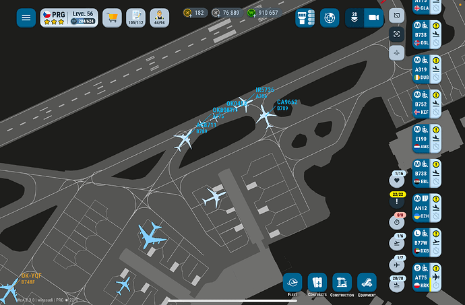465x305 pixels.
Task: Click the timer icon on the B77W DXB card
Action: tap(435, 250)
